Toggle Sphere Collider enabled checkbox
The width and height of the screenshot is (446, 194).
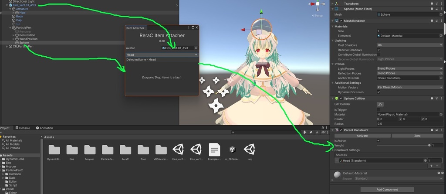point(341,98)
